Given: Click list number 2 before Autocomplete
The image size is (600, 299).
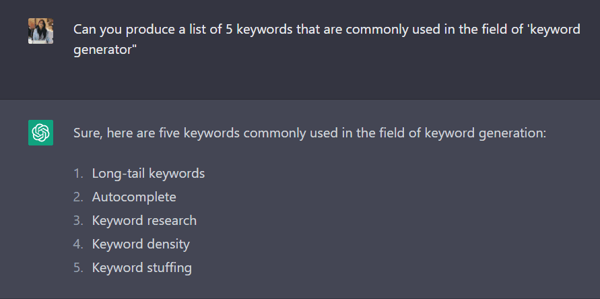Looking at the screenshot, I should tap(78, 197).
